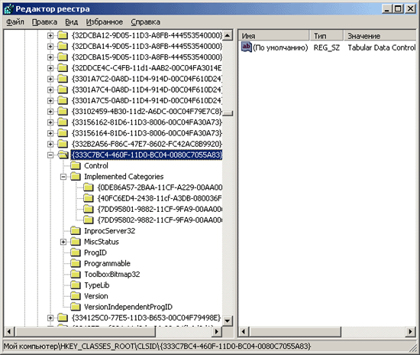Viewport: 420px width, 355px height.
Task: Expand key {33102459-4B30-11d2-A6DC-00C04F79E7C8}
Action: pyautogui.click(x=50, y=112)
